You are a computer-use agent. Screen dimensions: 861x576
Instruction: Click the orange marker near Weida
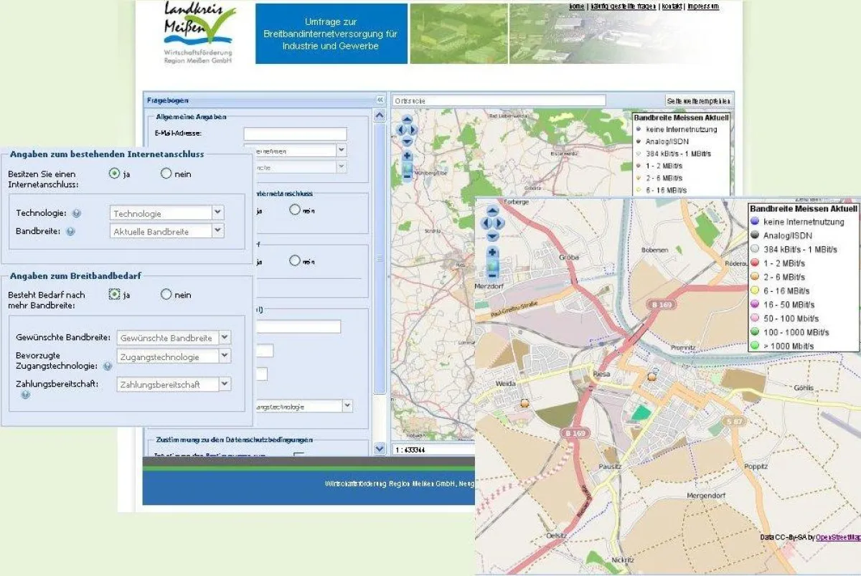(x=526, y=403)
